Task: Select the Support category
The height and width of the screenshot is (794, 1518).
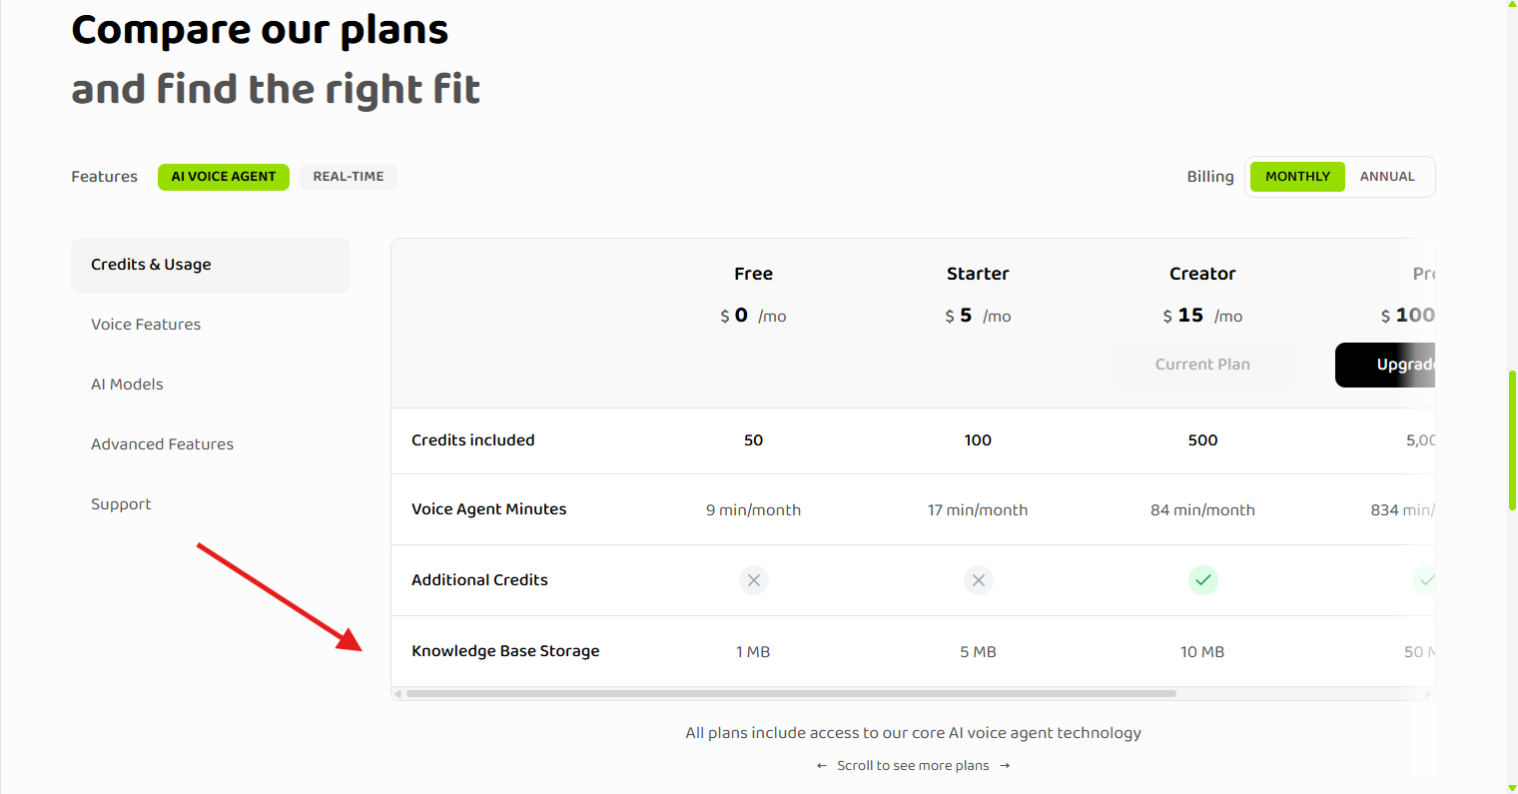Action: pyautogui.click(x=121, y=503)
